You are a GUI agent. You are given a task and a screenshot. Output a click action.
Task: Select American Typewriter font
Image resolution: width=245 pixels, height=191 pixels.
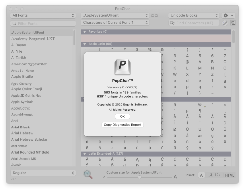pos(41,64)
